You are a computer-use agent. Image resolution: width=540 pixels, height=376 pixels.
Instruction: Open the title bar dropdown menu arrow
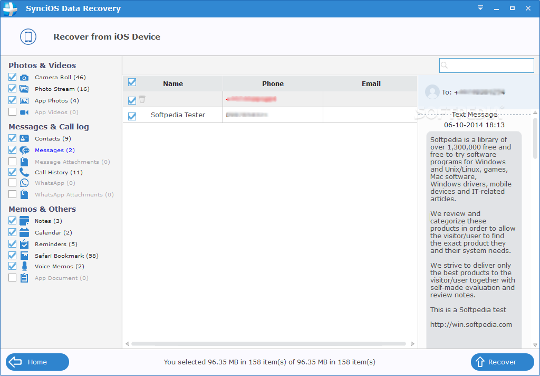point(480,8)
